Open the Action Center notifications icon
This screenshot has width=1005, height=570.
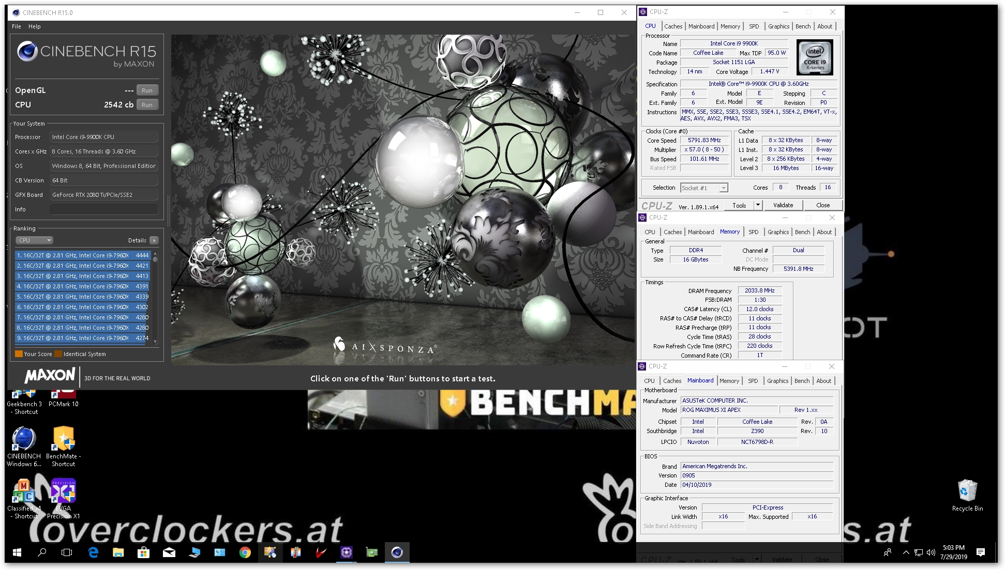tap(980, 552)
